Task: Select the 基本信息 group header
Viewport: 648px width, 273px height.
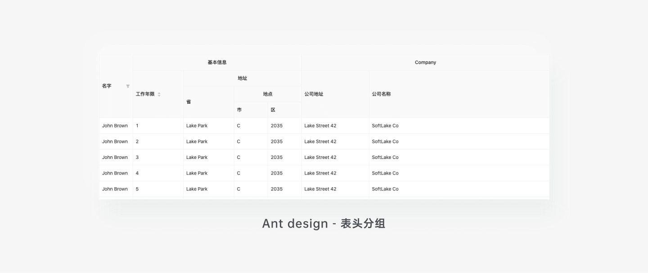Action: pyautogui.click(x=217, y=62)
